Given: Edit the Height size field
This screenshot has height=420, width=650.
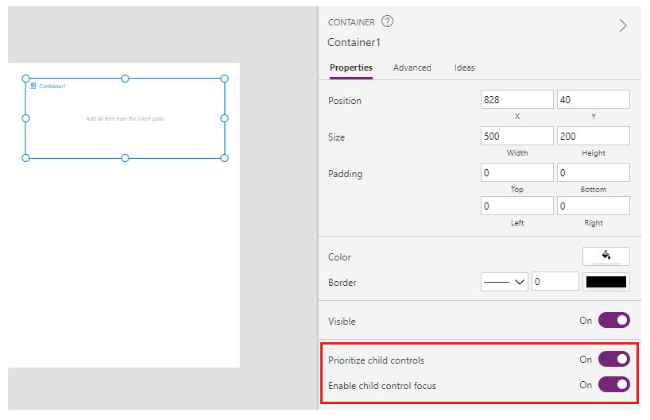Looking at the screenshot, I should tap(593, 137).
